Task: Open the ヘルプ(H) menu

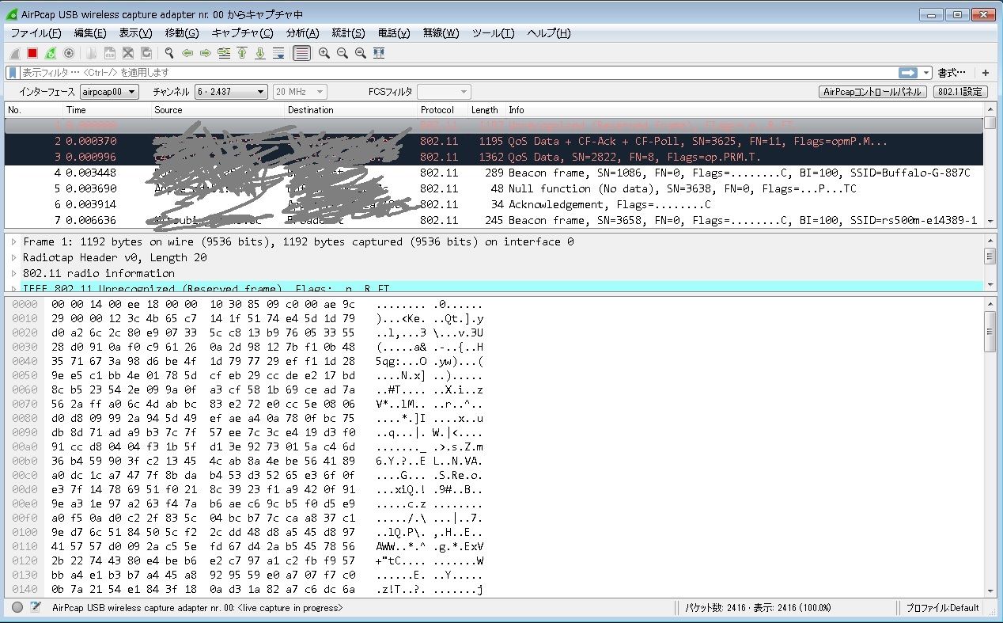Action: (549, 33)
